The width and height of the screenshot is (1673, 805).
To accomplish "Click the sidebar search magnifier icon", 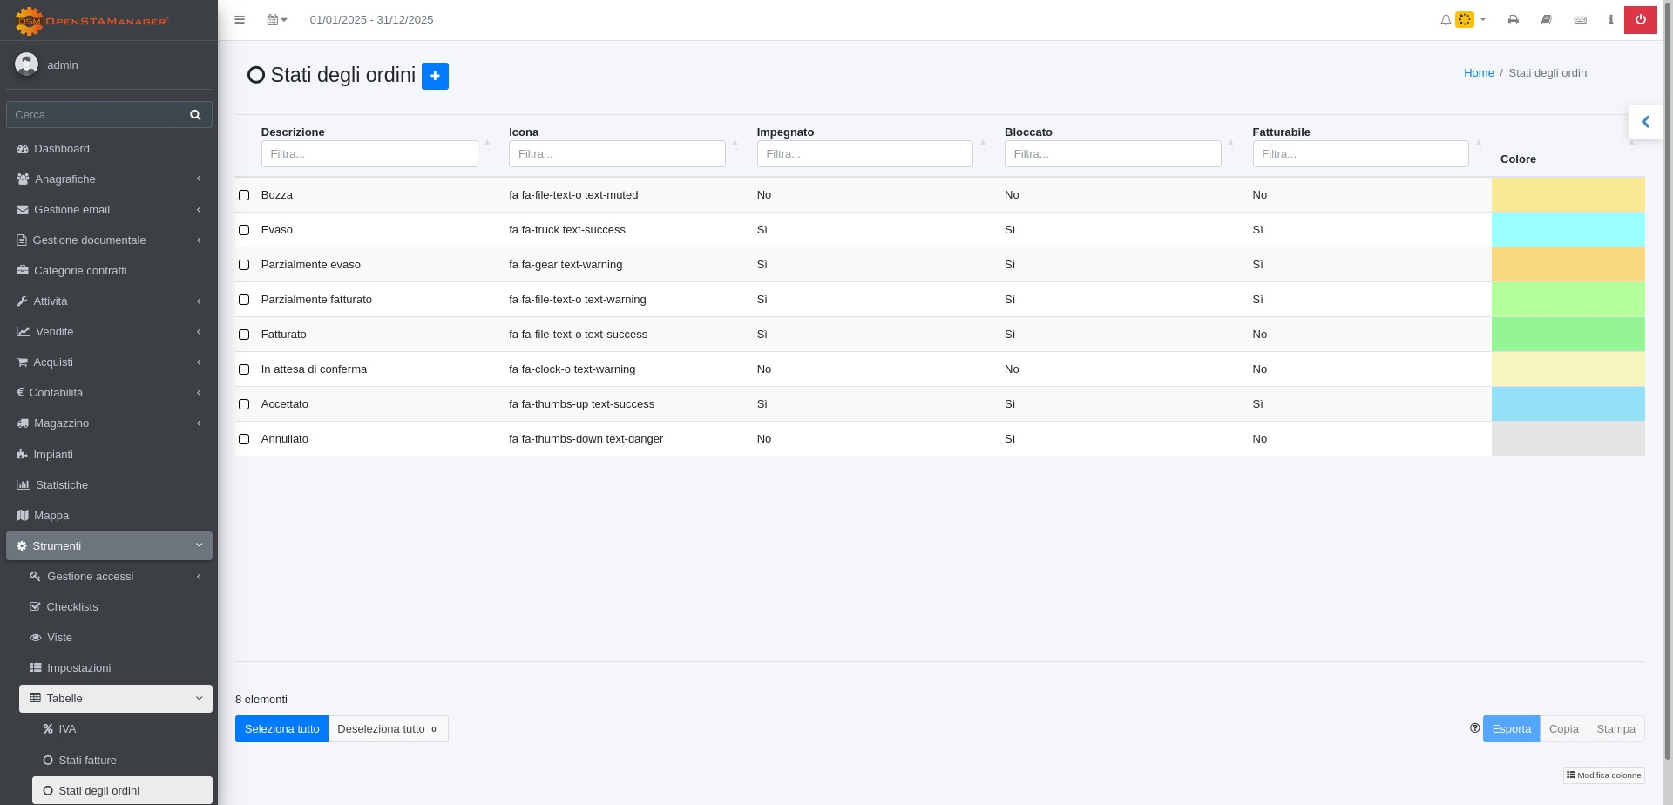I will pyautogui.click(x=195, y=114).
